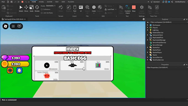This screenshot has height=106, width=188.
Task: Switch to the PLUGINS ribbon tab
Action: (71, 2)
